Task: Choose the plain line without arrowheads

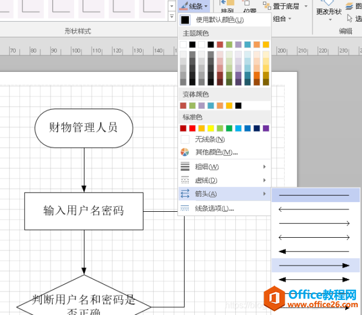Action: (314, 196)
